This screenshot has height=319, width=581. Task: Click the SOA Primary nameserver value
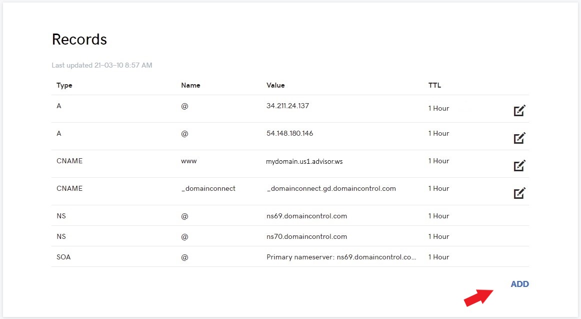(341, 257)
